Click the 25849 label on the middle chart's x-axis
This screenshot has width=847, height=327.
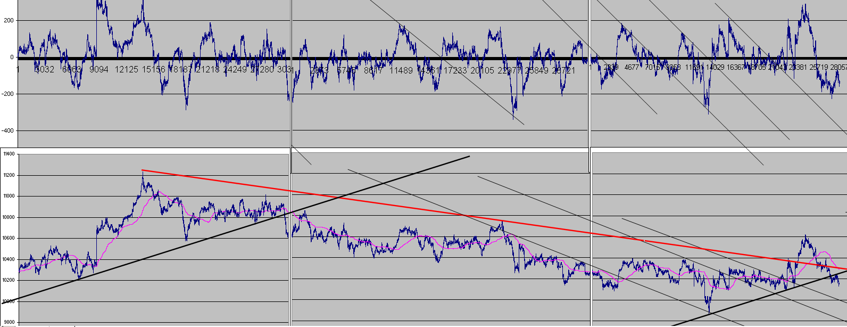(537, 70)
